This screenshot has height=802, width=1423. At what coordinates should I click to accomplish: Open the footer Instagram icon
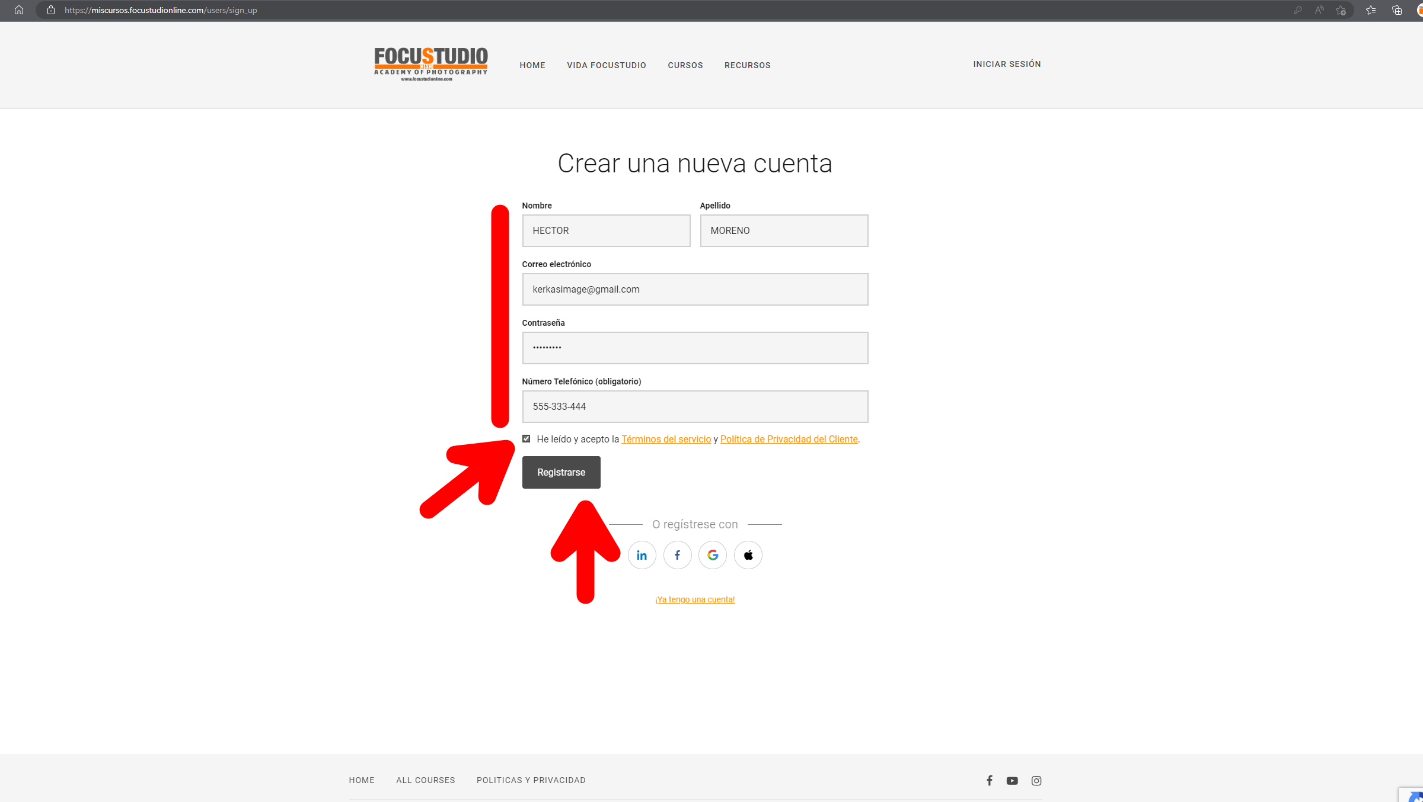point(1036,781)
